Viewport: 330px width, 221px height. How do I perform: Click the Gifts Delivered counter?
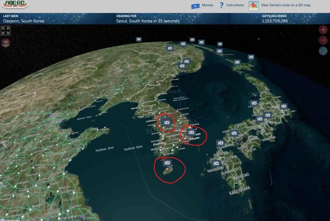click(275, 21)
